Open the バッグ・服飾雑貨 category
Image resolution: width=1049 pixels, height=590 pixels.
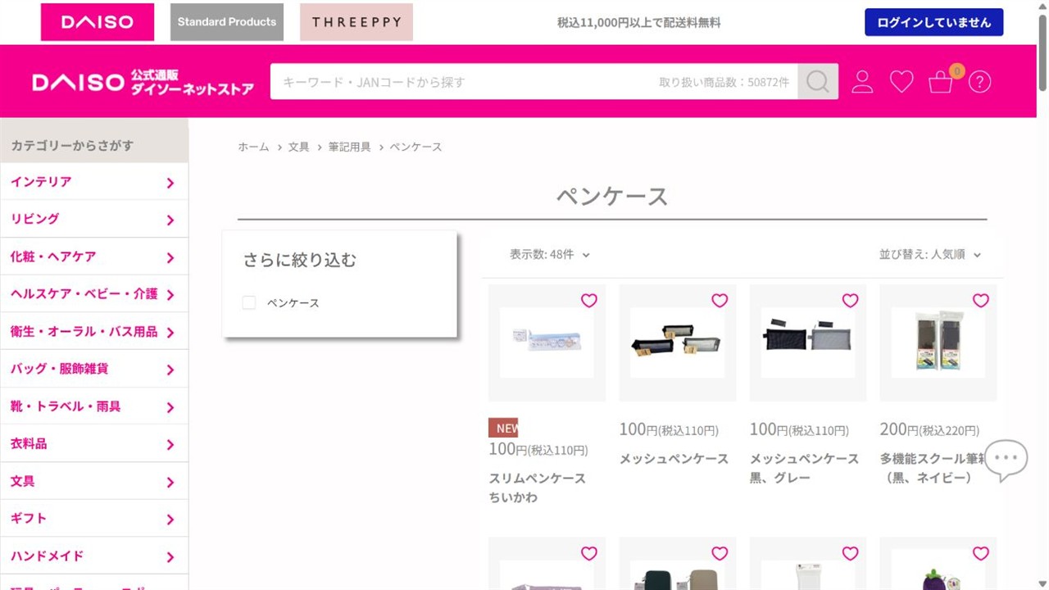94,370
